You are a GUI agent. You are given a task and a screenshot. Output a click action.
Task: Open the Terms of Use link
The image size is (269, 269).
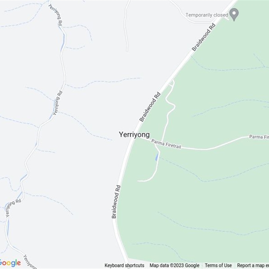tap(218, 265)
